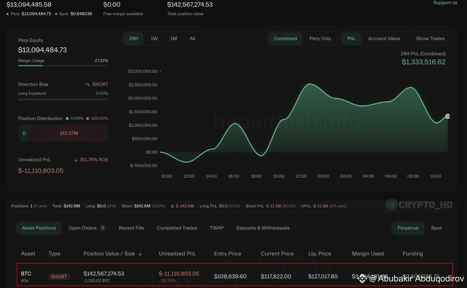Switch chart to Perp Only
Viewport: 467px width, 288px height.
click(320, 39)
